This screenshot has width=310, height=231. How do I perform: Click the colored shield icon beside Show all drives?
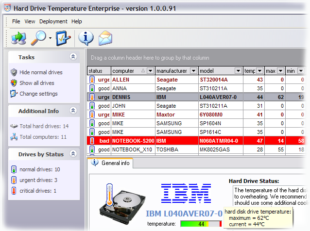(14, 83)
